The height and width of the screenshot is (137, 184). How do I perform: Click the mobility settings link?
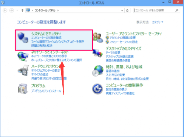point(49,79)
